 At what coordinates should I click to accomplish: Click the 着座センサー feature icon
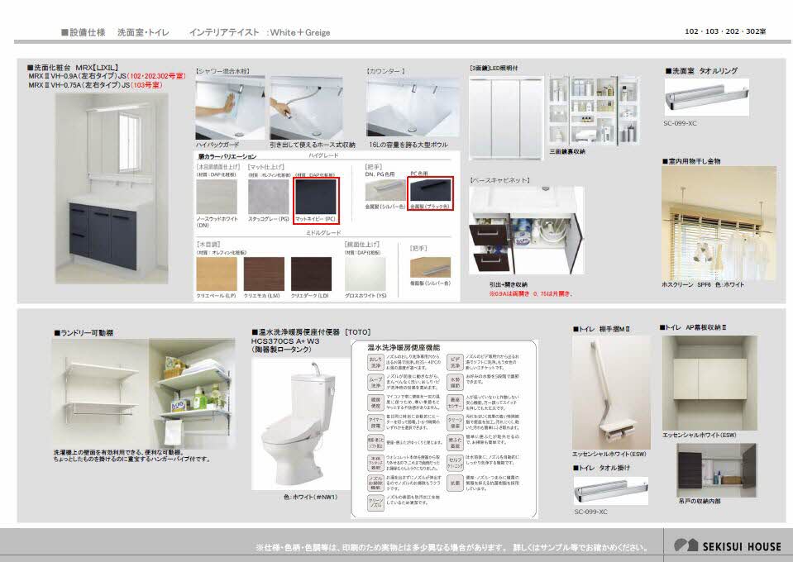point(454,402)
